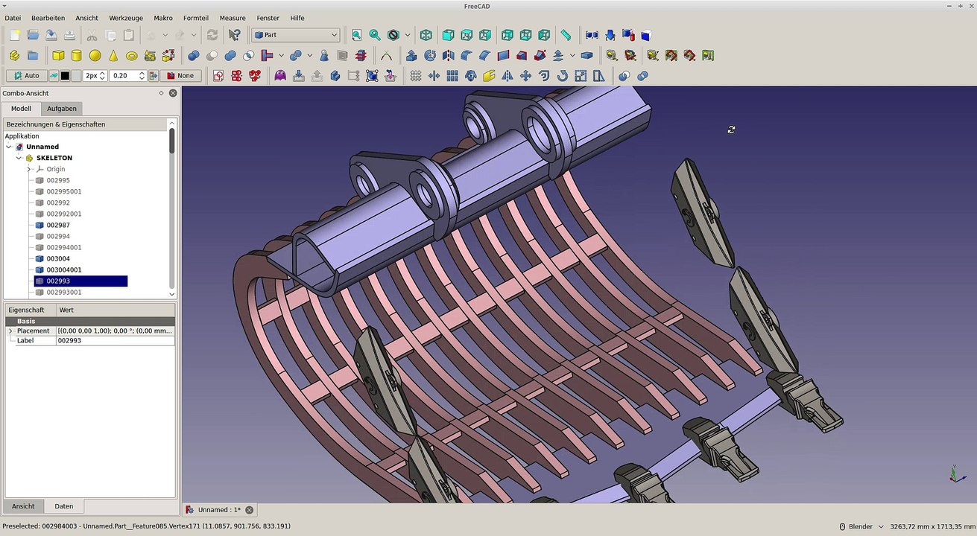Click the Mirror tool icon

click(x=448, y=55)
